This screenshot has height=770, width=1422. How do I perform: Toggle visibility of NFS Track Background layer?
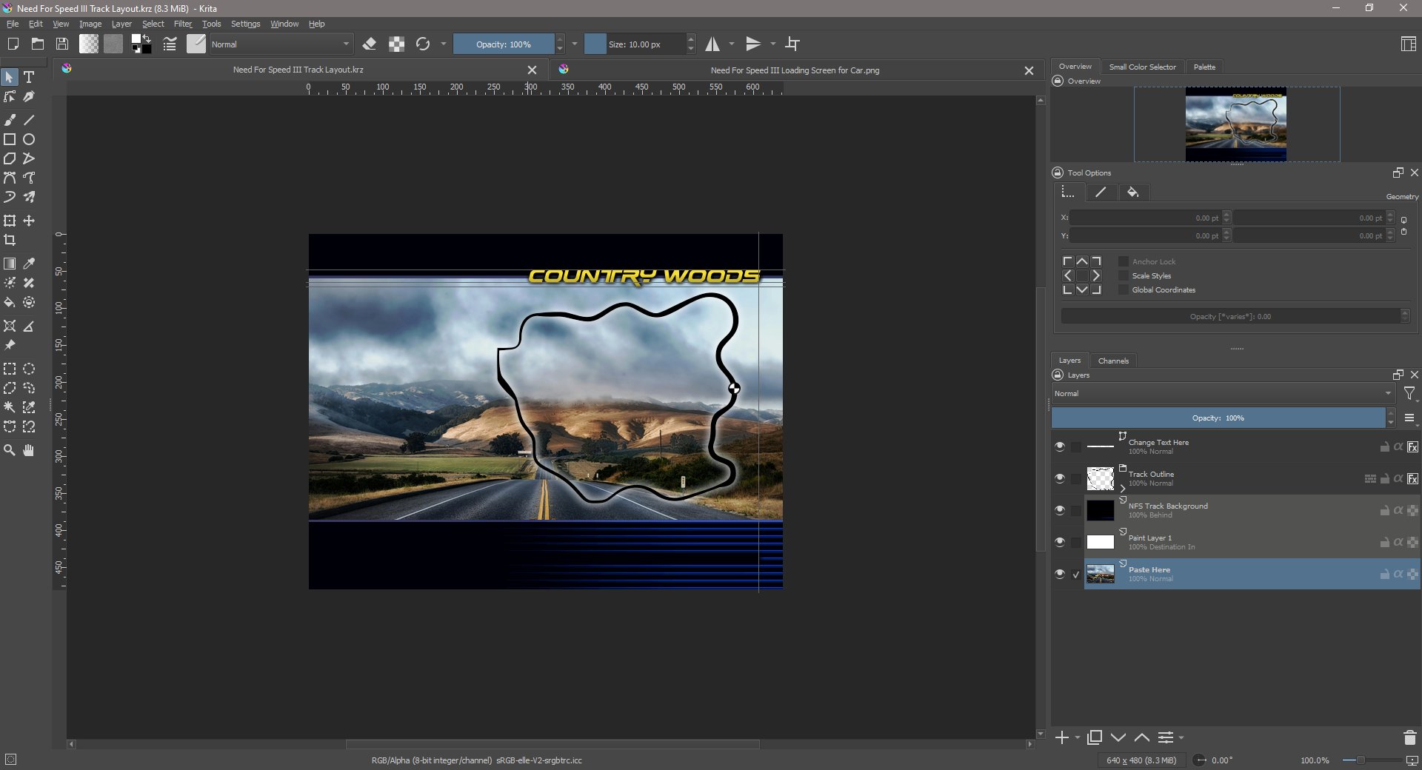(x=1060, y=510)
